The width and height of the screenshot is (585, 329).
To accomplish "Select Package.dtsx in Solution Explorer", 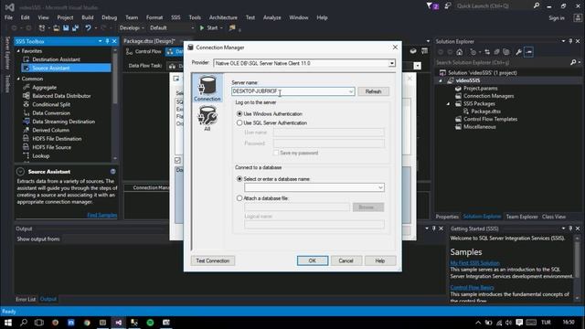I will coord(485,111).
